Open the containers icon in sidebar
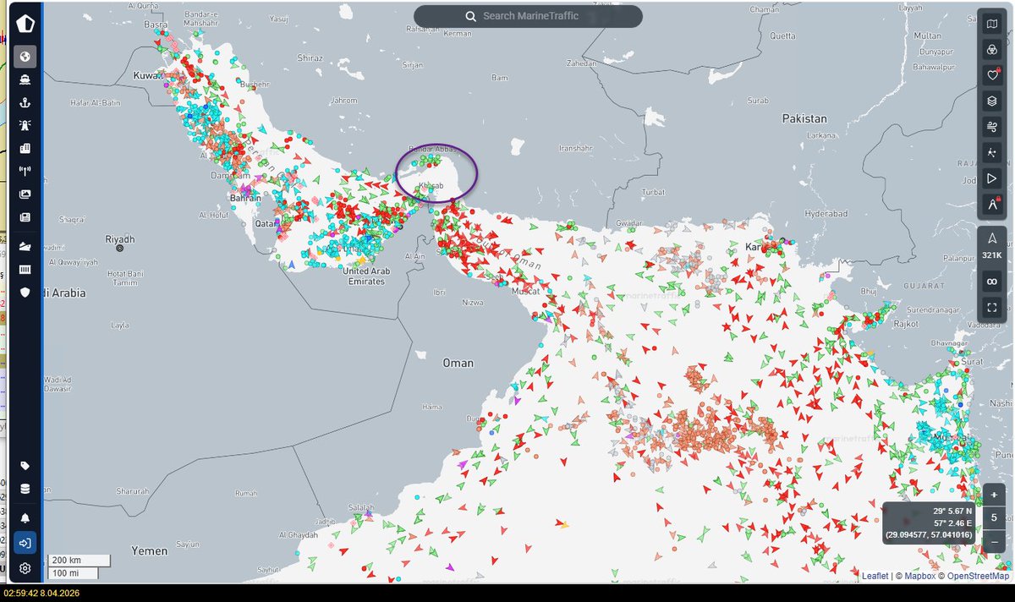Image resolution: width=1015 pixels, height=602 pixels. (x=25, y=270)
